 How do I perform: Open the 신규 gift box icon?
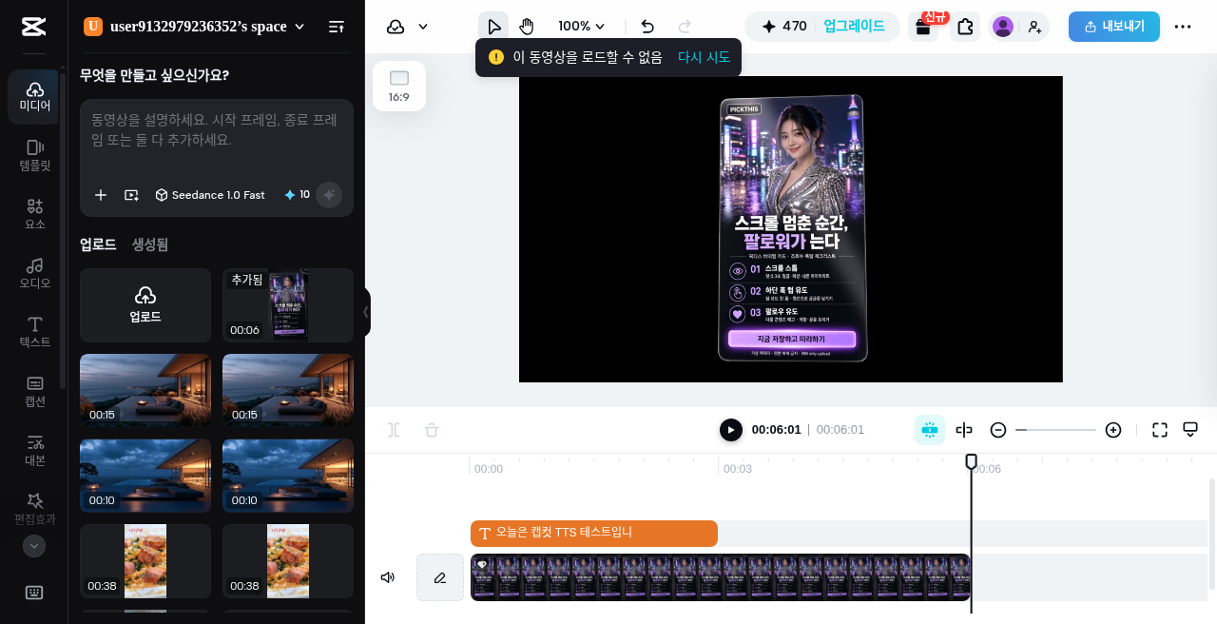point(923,27)
